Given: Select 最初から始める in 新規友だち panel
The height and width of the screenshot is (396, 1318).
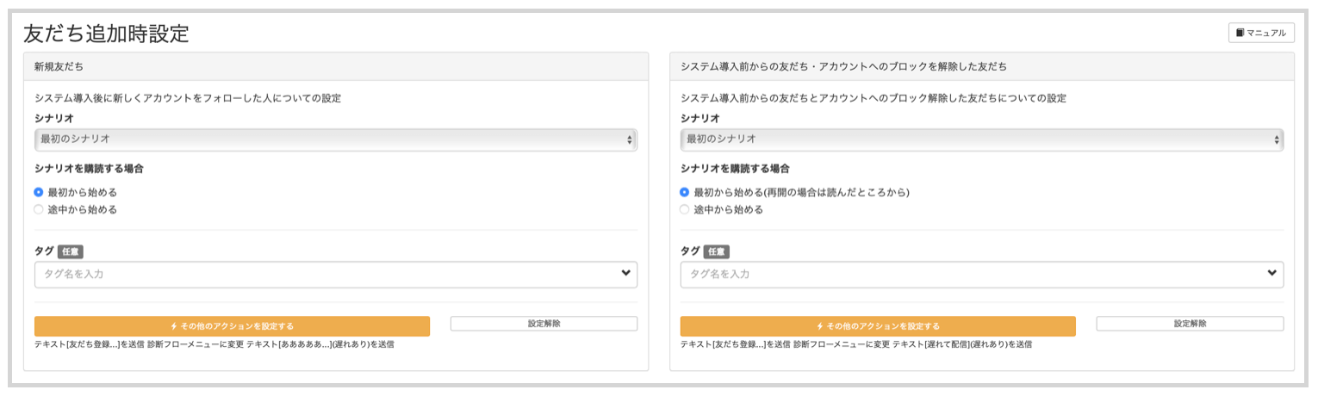Looking at the screenshot, I should coord(39,192).
